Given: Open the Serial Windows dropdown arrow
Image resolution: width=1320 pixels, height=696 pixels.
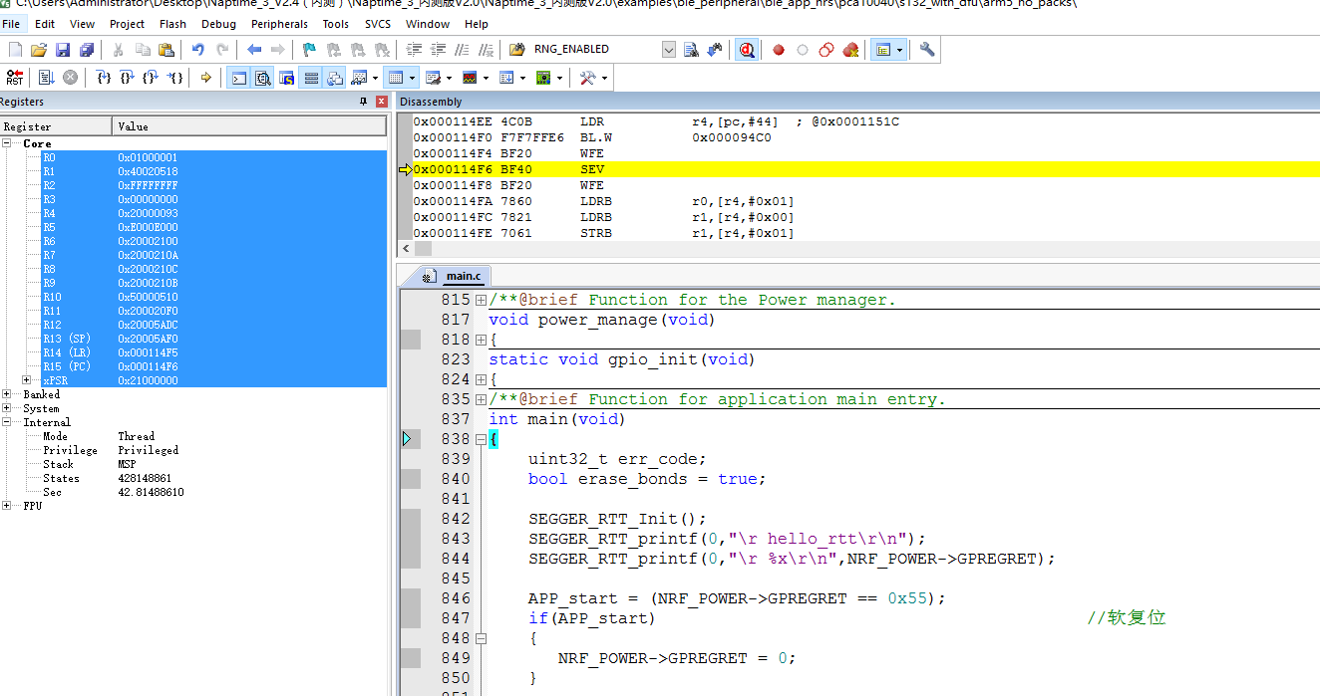Looking at the screenshot, I should pos(449,77).
